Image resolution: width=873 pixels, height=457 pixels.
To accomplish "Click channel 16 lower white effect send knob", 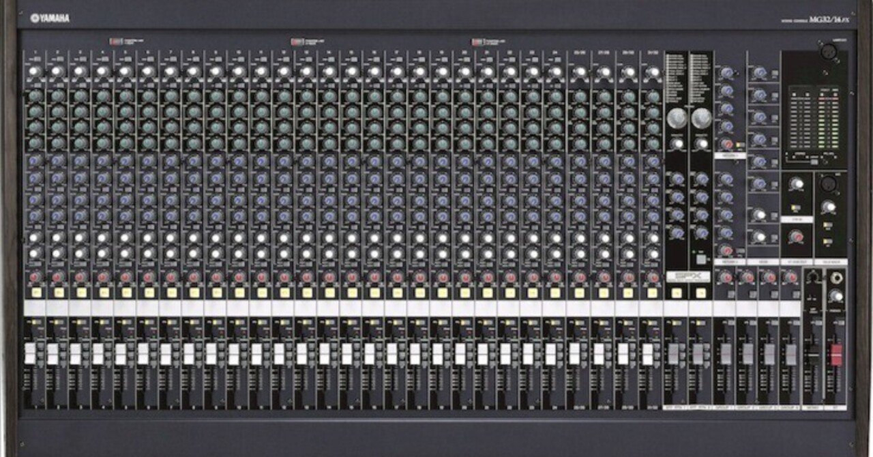I will click(x=373, y=254).
